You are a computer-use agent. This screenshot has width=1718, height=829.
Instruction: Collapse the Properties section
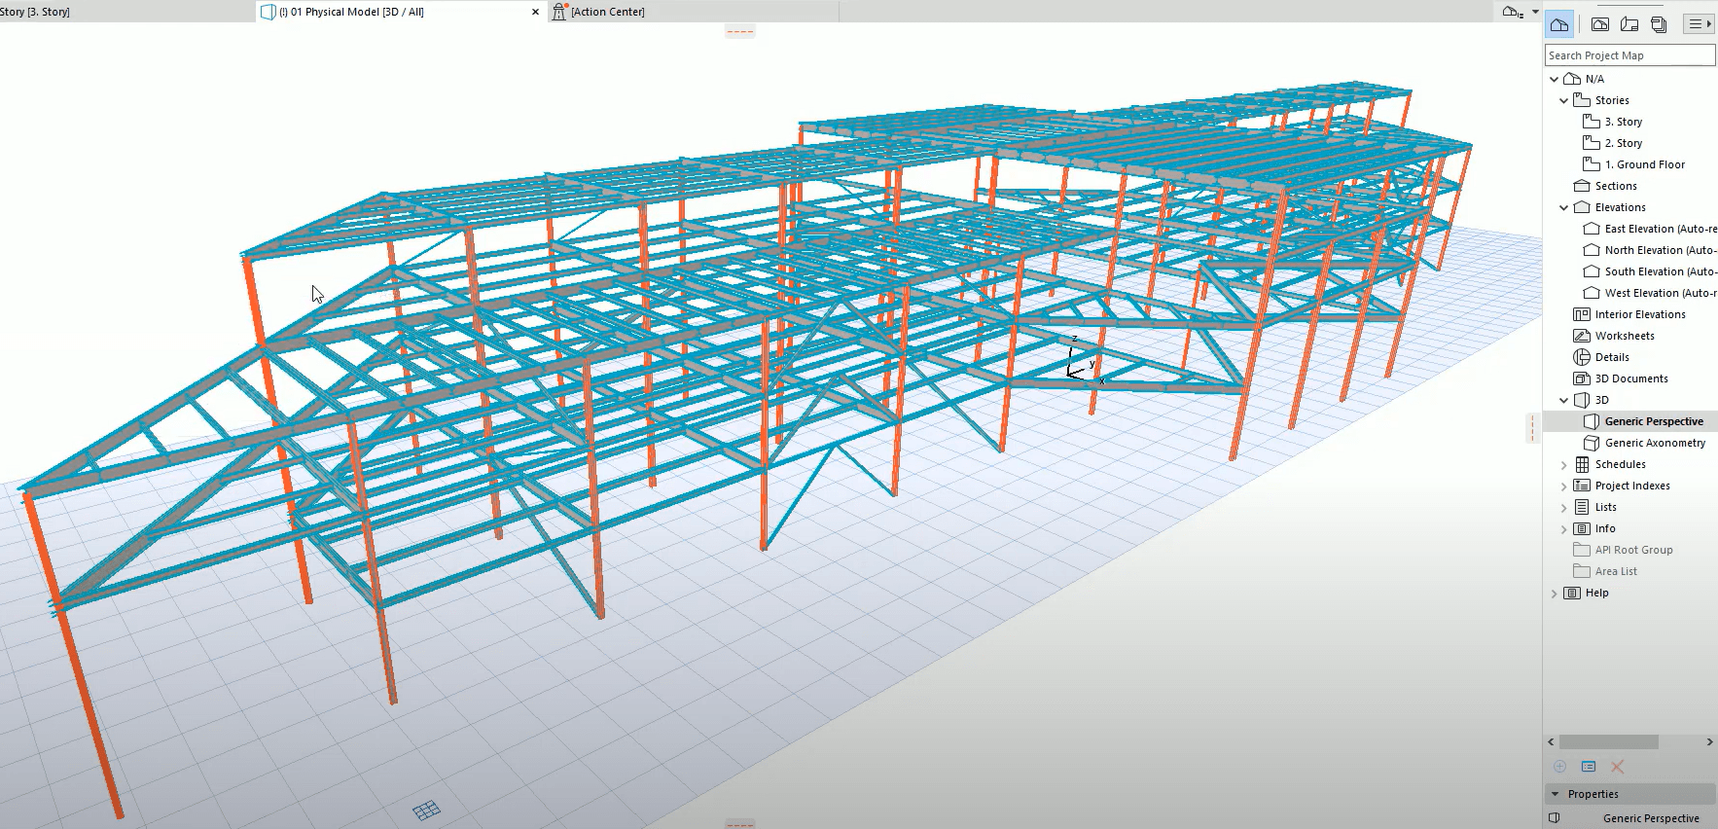[1556, 794]
